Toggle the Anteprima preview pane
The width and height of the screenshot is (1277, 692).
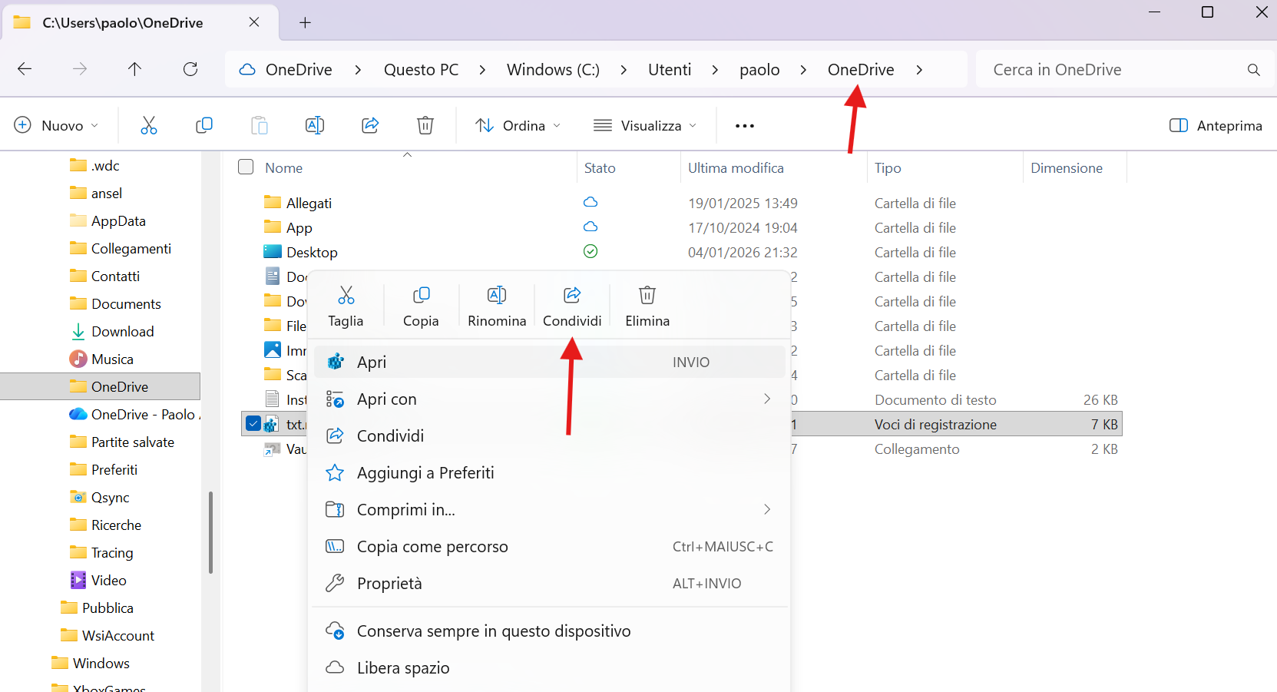[1216, 125]
